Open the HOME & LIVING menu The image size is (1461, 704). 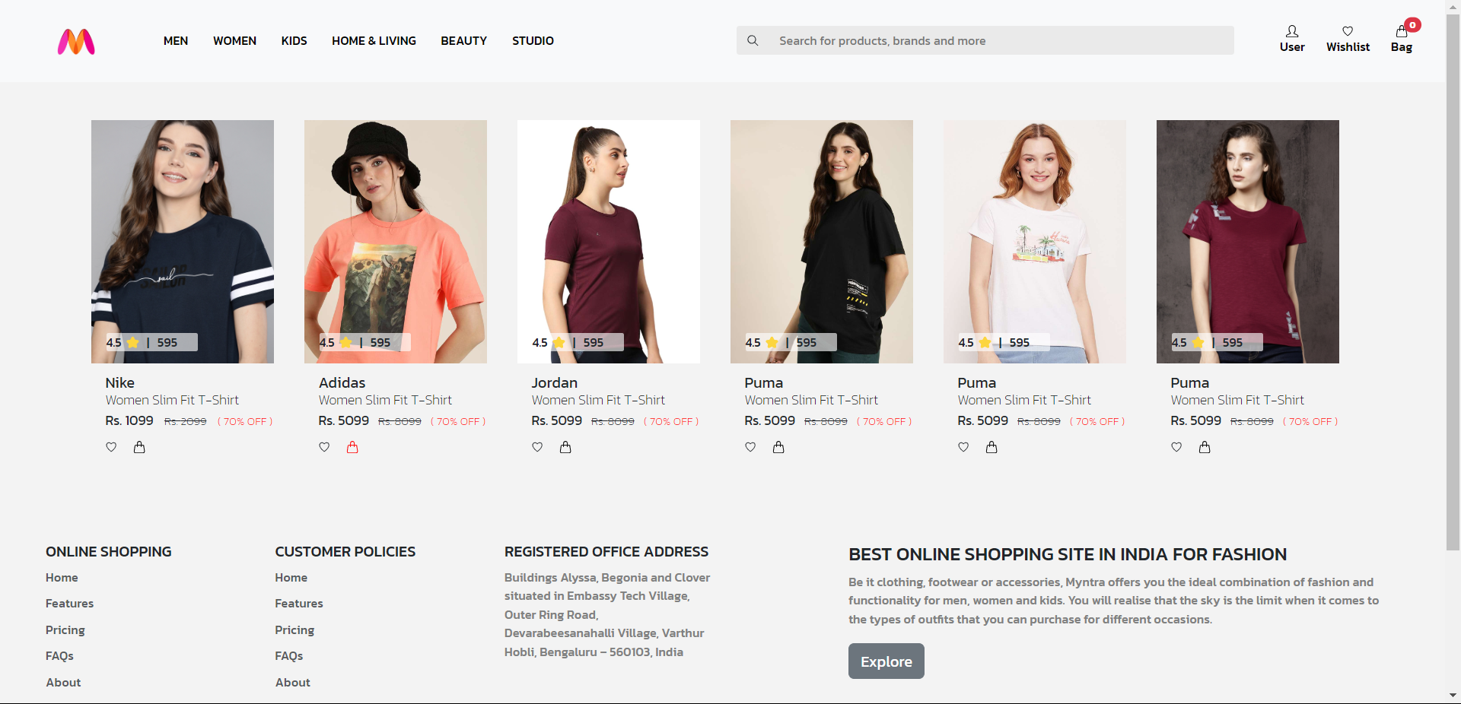pyautogui.click(x=374, y=41)
